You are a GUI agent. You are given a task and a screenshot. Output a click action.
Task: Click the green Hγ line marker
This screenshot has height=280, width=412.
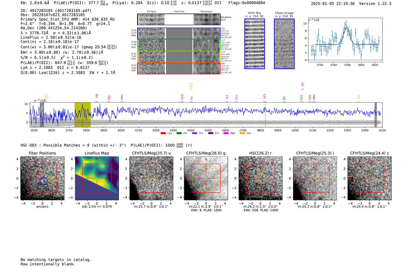(192, 99)
